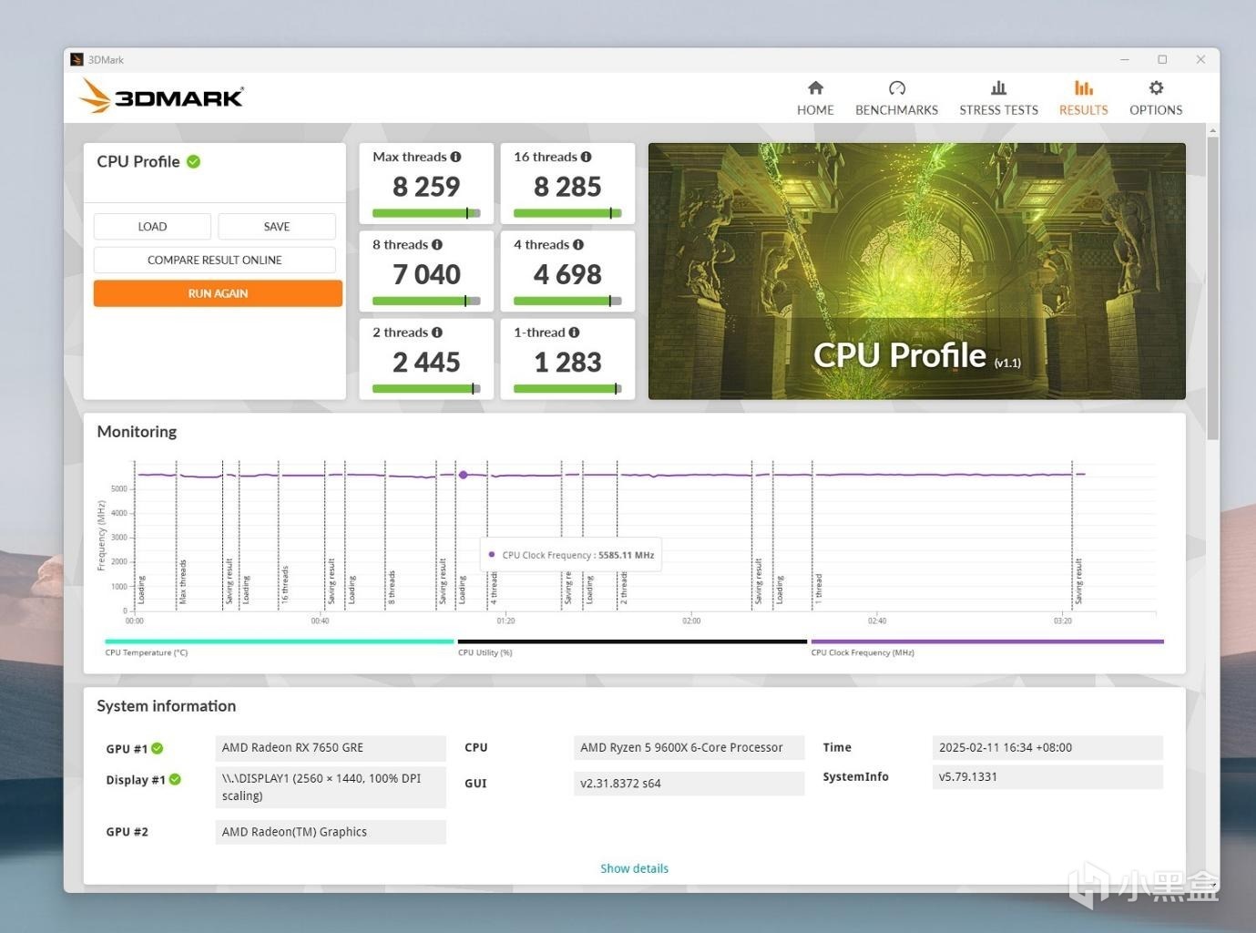Switch to the HOME tab label
This screenshot has height=933, width=1256.
pyautogui.click(x=815, y=110)
